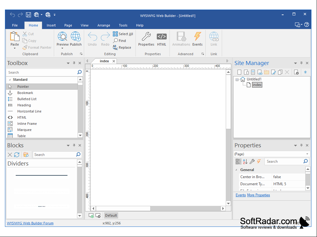Click edit page pencil icon in Site Manager
This screenshot has height=237, width=317.
[273, 72]
